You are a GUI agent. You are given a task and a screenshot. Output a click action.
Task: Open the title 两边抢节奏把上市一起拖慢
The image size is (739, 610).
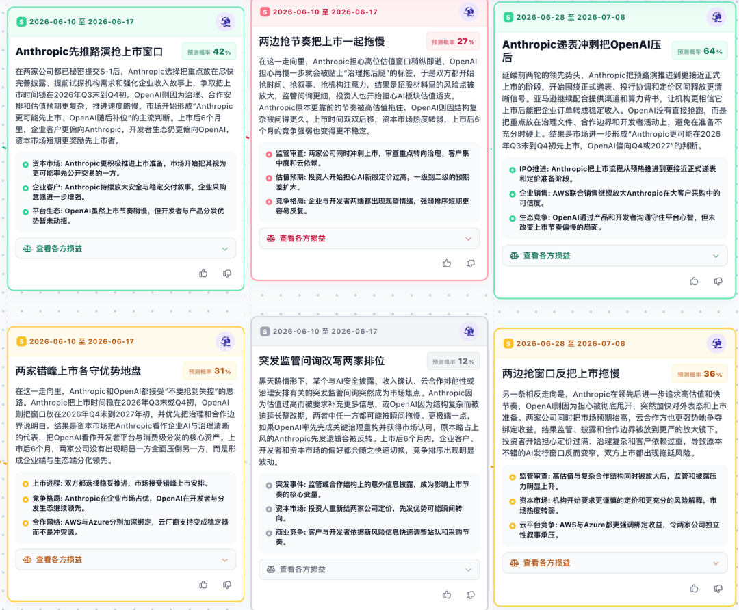coord(322,42)
